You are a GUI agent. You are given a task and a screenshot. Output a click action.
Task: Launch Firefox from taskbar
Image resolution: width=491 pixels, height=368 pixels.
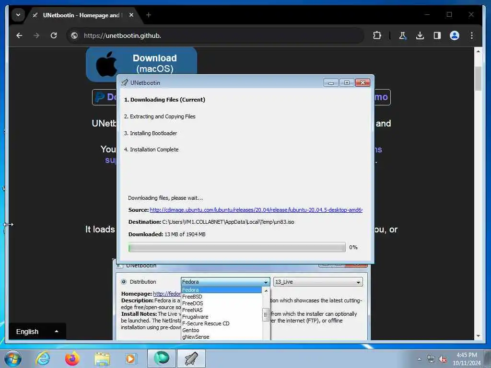72,358
